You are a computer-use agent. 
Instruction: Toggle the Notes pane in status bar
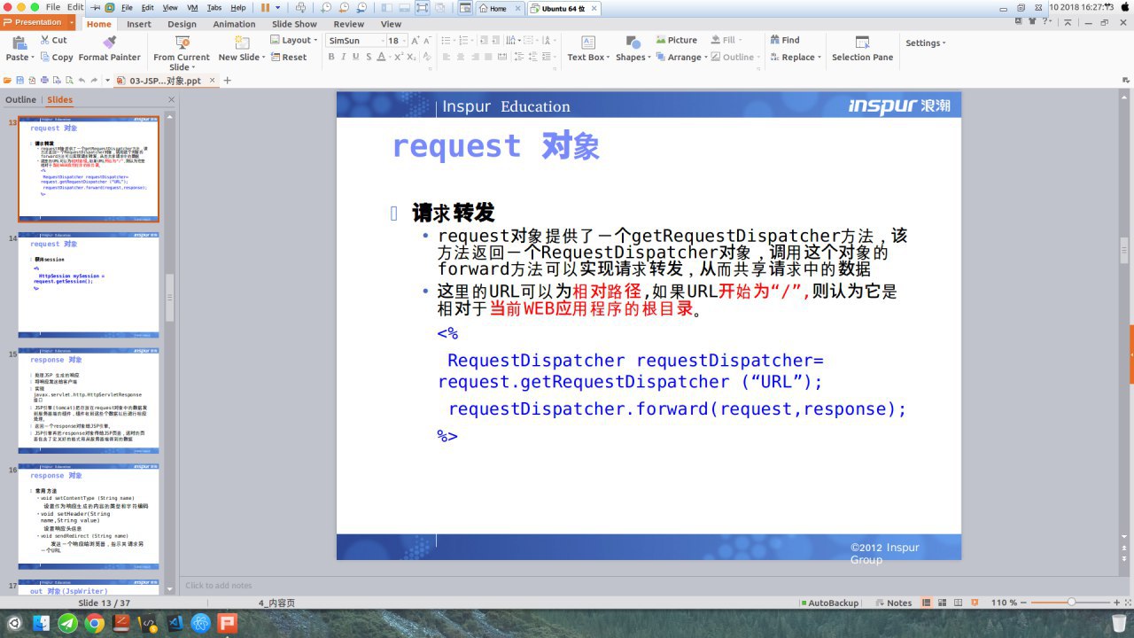point(893,603)
